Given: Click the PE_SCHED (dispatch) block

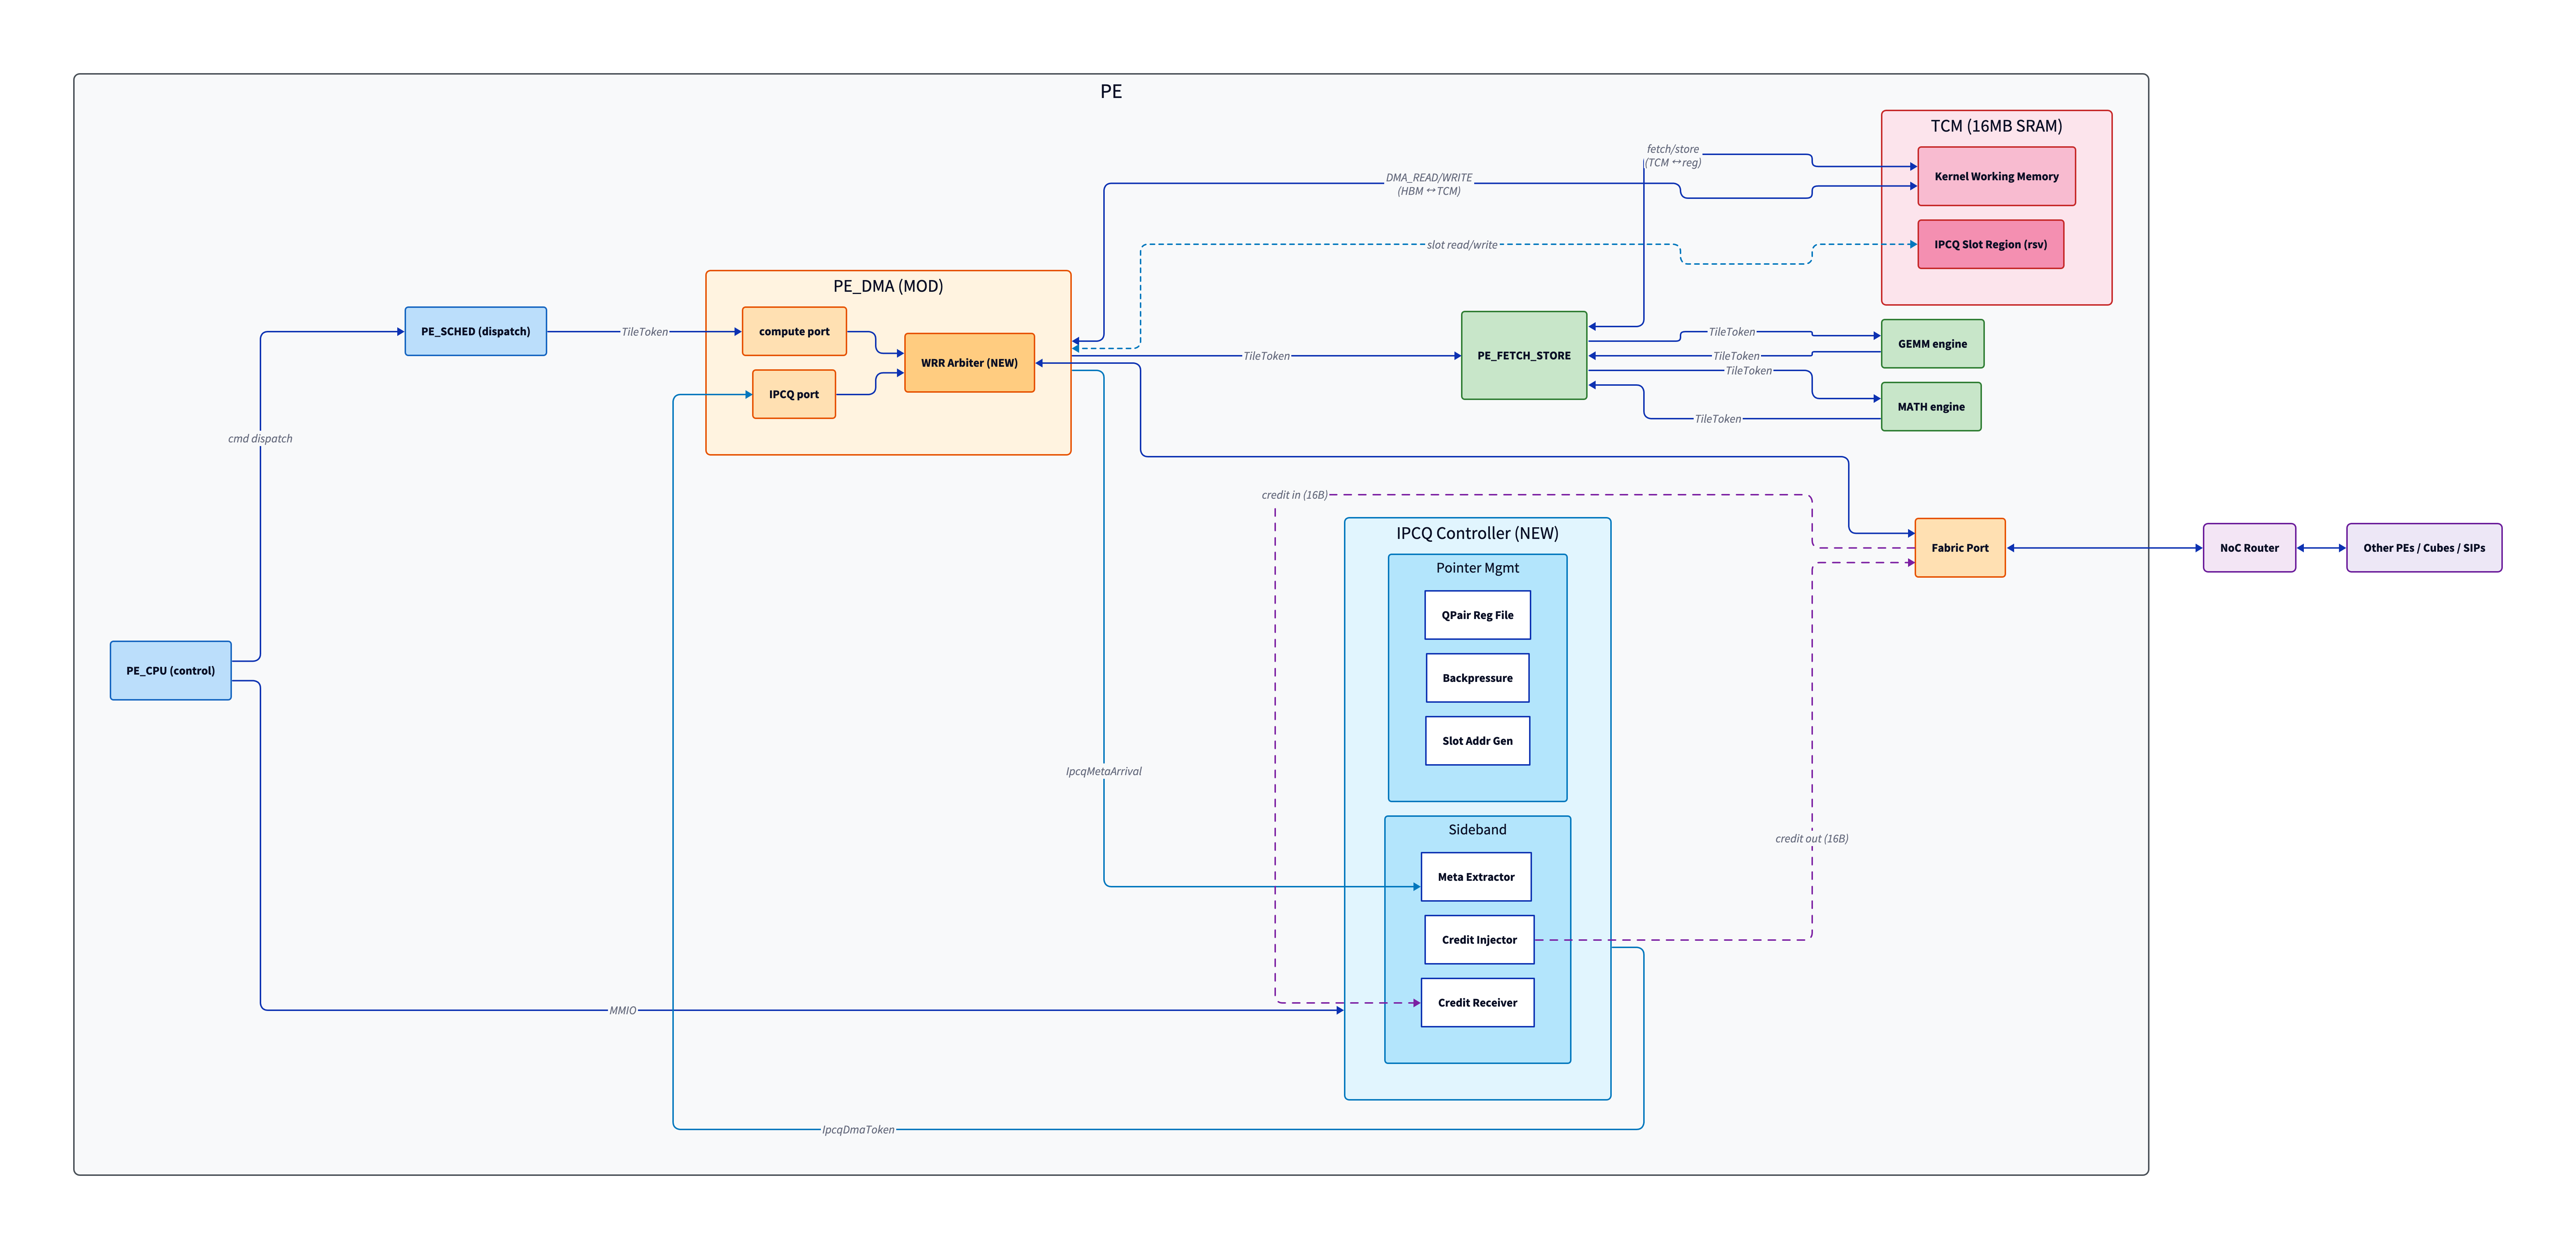Looking at the screenshot, I should pos(475,331).
